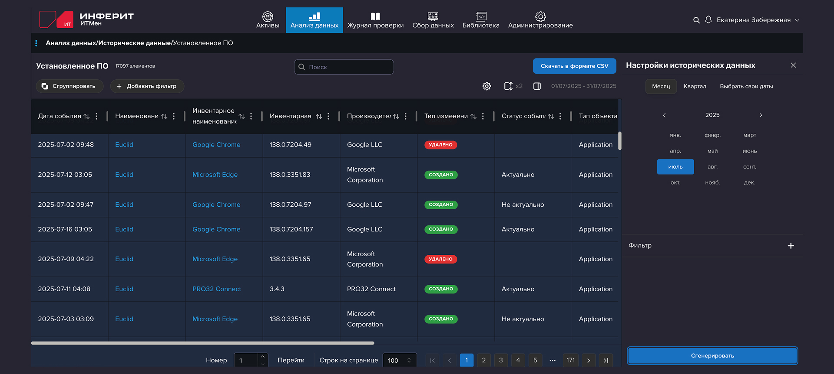This screenshot has width=834, height=374.
Task: Focus the Поиск search field
Action: (x=344, y=67)
